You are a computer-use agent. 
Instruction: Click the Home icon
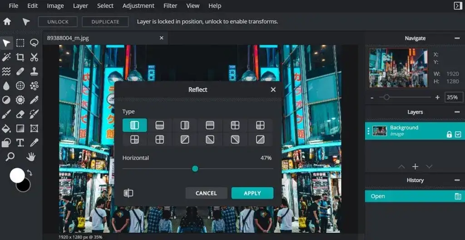(x=7, y=21)
